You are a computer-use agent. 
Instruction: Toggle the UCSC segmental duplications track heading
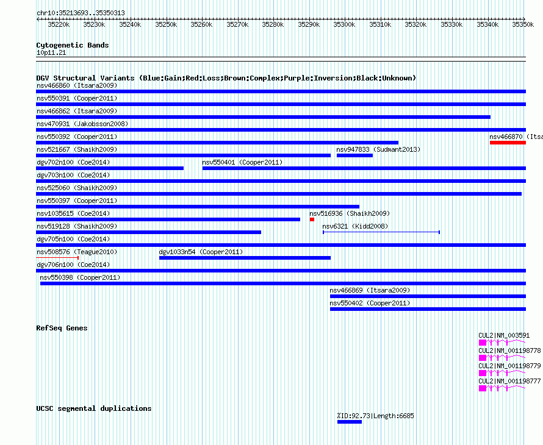click(x=94, y=408)
